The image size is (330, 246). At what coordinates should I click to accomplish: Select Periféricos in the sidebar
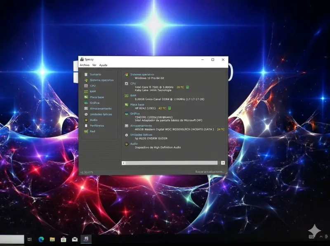point(97,126)
